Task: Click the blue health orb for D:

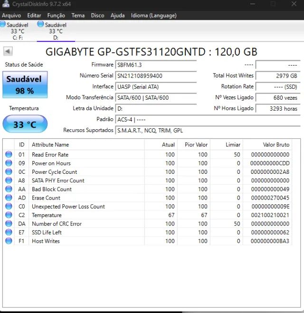Action: click(x=40, y=24)
